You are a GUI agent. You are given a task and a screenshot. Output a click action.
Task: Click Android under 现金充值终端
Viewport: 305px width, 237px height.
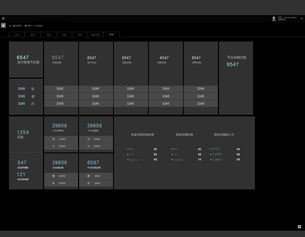point(178,160)
